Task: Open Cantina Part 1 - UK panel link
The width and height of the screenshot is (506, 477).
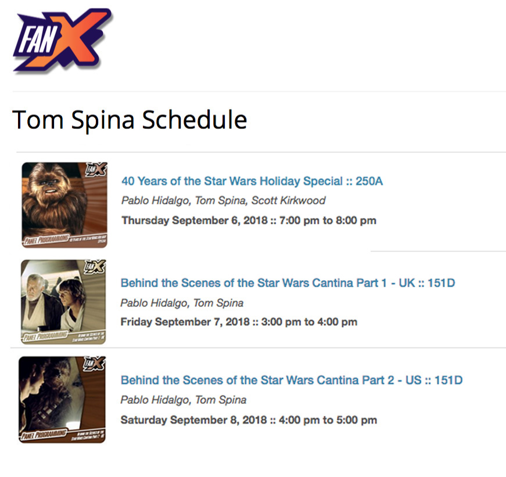Action: click(x=288, y=283)
